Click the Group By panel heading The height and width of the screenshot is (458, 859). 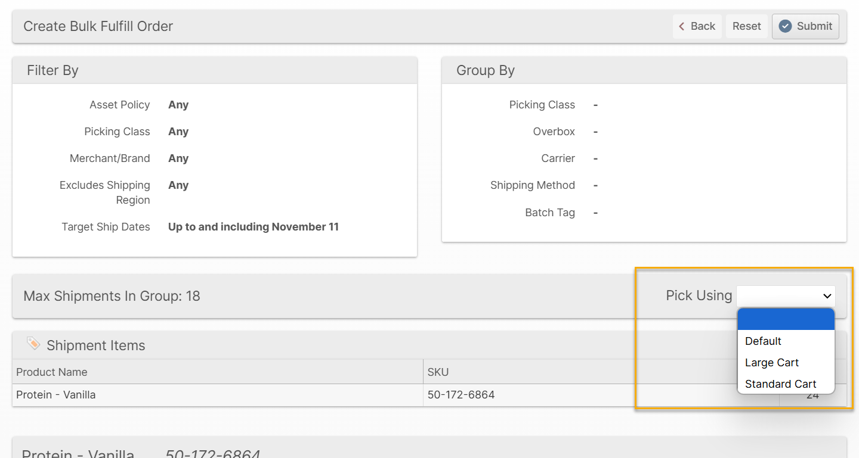[485, 70]
